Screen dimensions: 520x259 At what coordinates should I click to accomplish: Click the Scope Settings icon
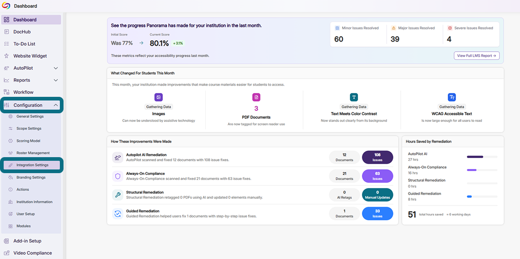tap(10, 128)
